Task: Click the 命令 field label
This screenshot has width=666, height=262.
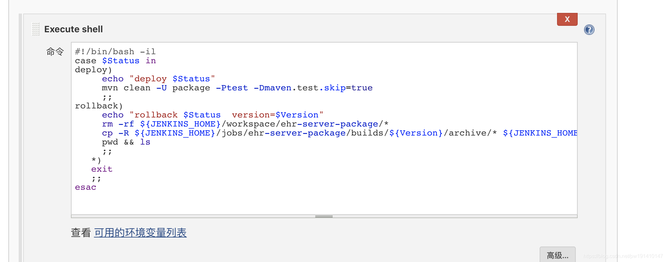Action: (55, 52)
